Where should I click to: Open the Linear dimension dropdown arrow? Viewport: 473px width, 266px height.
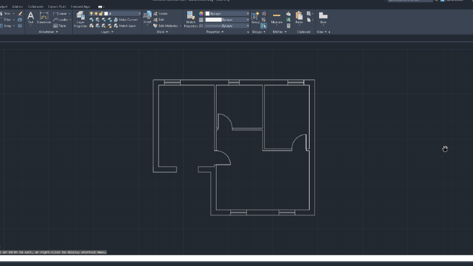tap(69, 14)
